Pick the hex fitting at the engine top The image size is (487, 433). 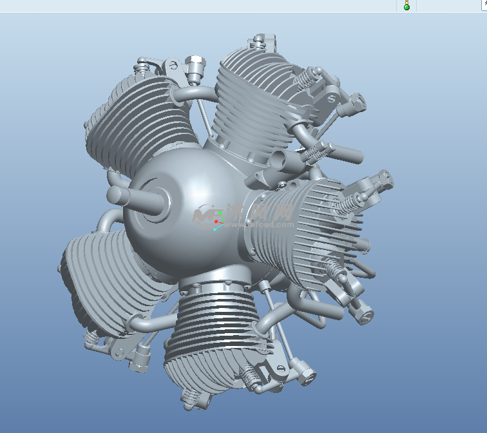pos(195,65)
